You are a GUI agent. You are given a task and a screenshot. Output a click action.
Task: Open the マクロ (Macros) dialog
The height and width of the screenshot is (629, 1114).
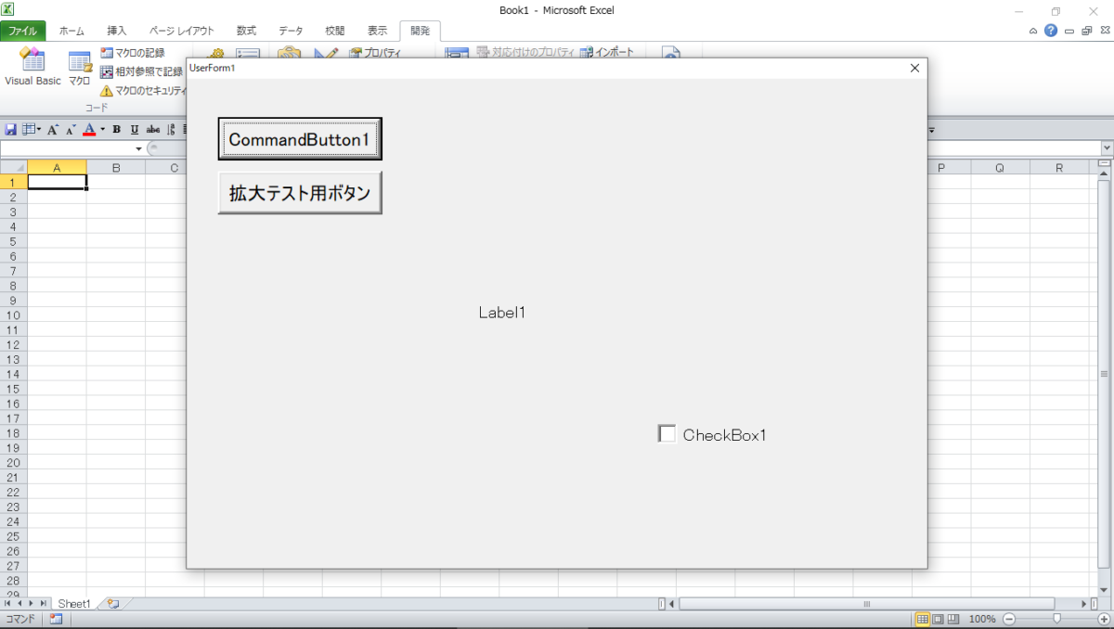(x=79, y=66)
